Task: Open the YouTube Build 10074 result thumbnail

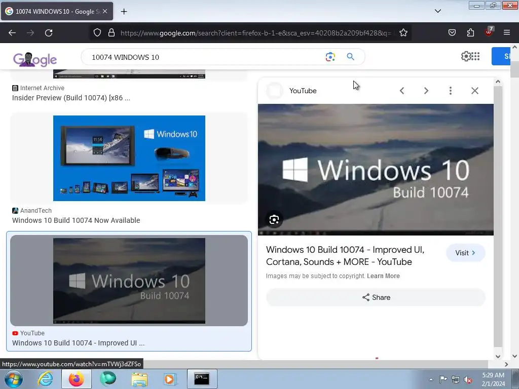Action: coord(129,281)
